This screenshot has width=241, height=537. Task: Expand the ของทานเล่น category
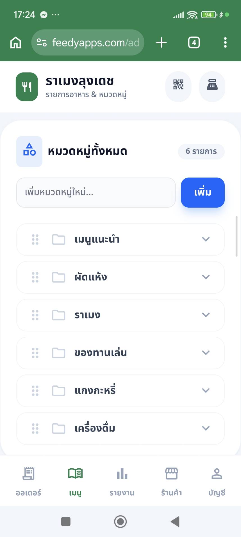tap(206, 353)
